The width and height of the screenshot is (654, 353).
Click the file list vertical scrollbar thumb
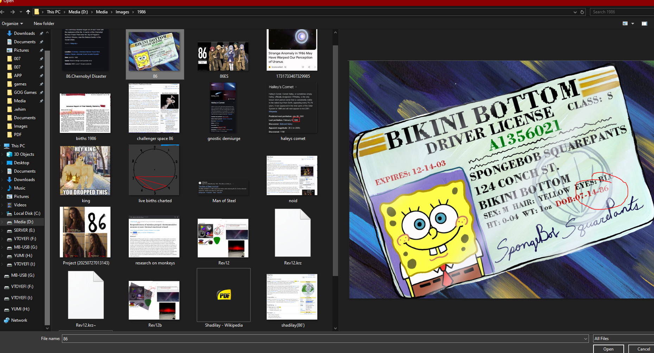(335, 160)
